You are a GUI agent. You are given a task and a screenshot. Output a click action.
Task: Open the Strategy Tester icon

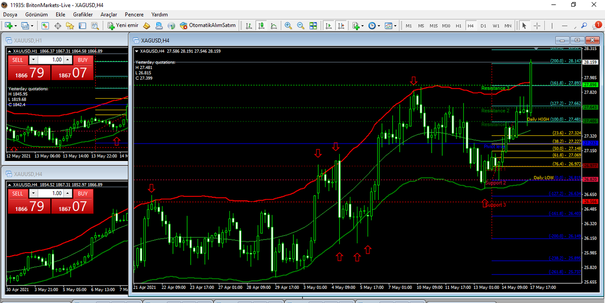(95, 25)
